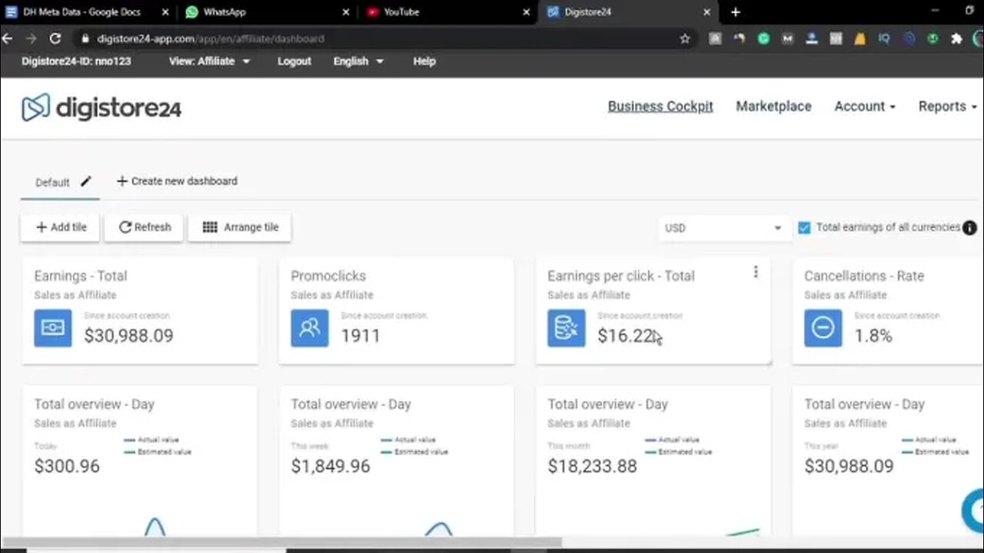Open Business Cockpit

point(660,107)
